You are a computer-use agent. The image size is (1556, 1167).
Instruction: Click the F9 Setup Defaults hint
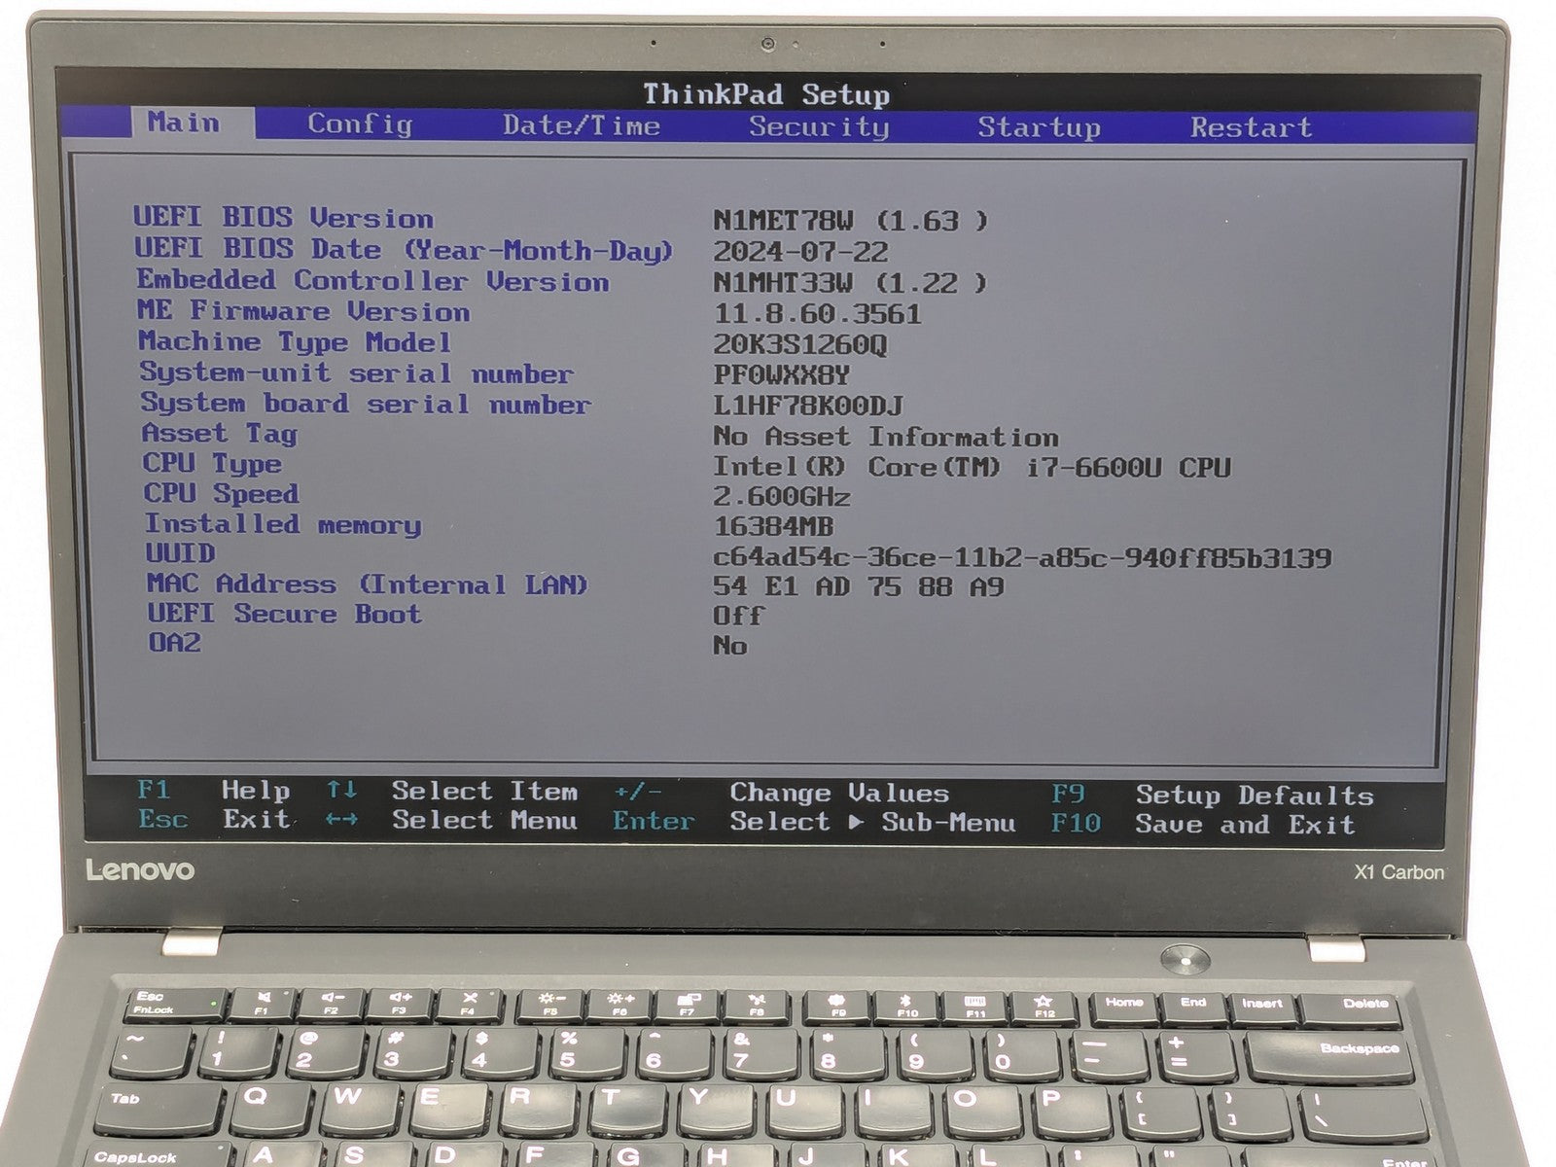coord(1213,795)
